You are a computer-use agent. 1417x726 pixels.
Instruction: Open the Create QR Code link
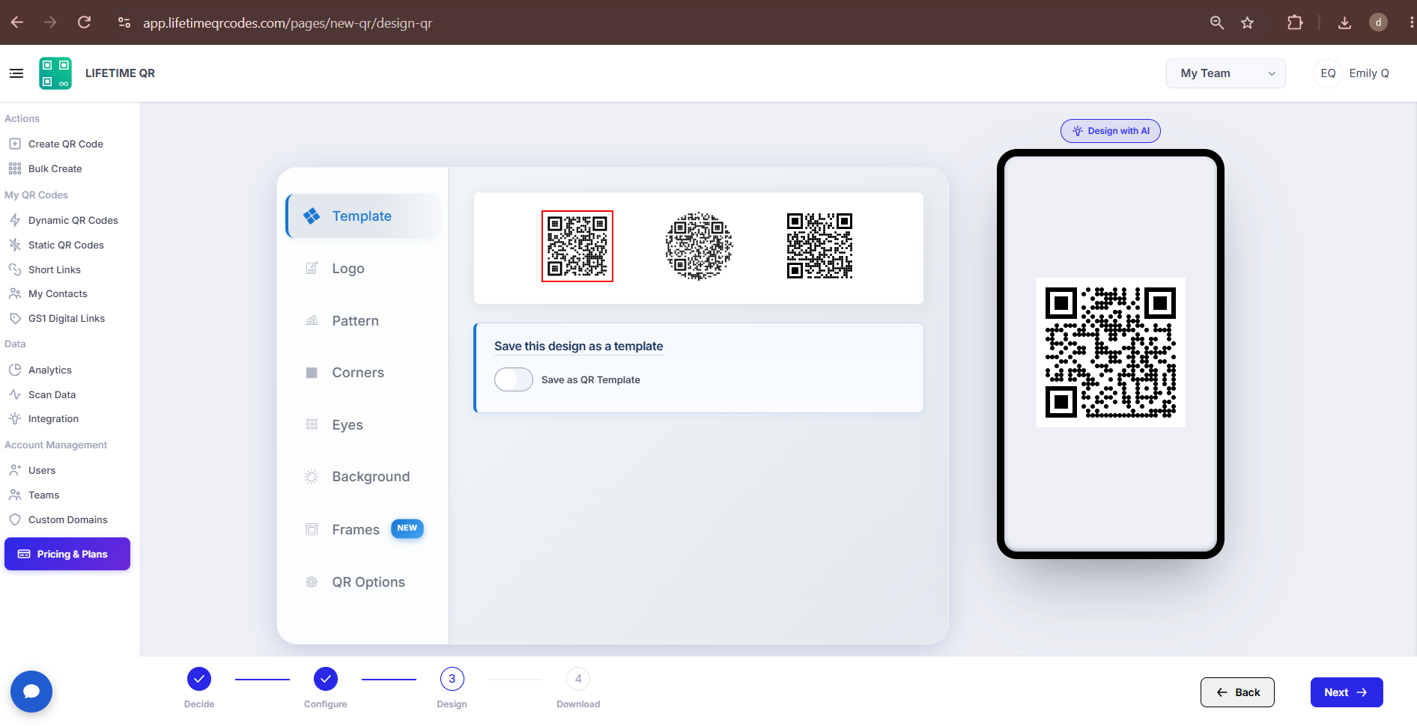[x=66, y=144]
